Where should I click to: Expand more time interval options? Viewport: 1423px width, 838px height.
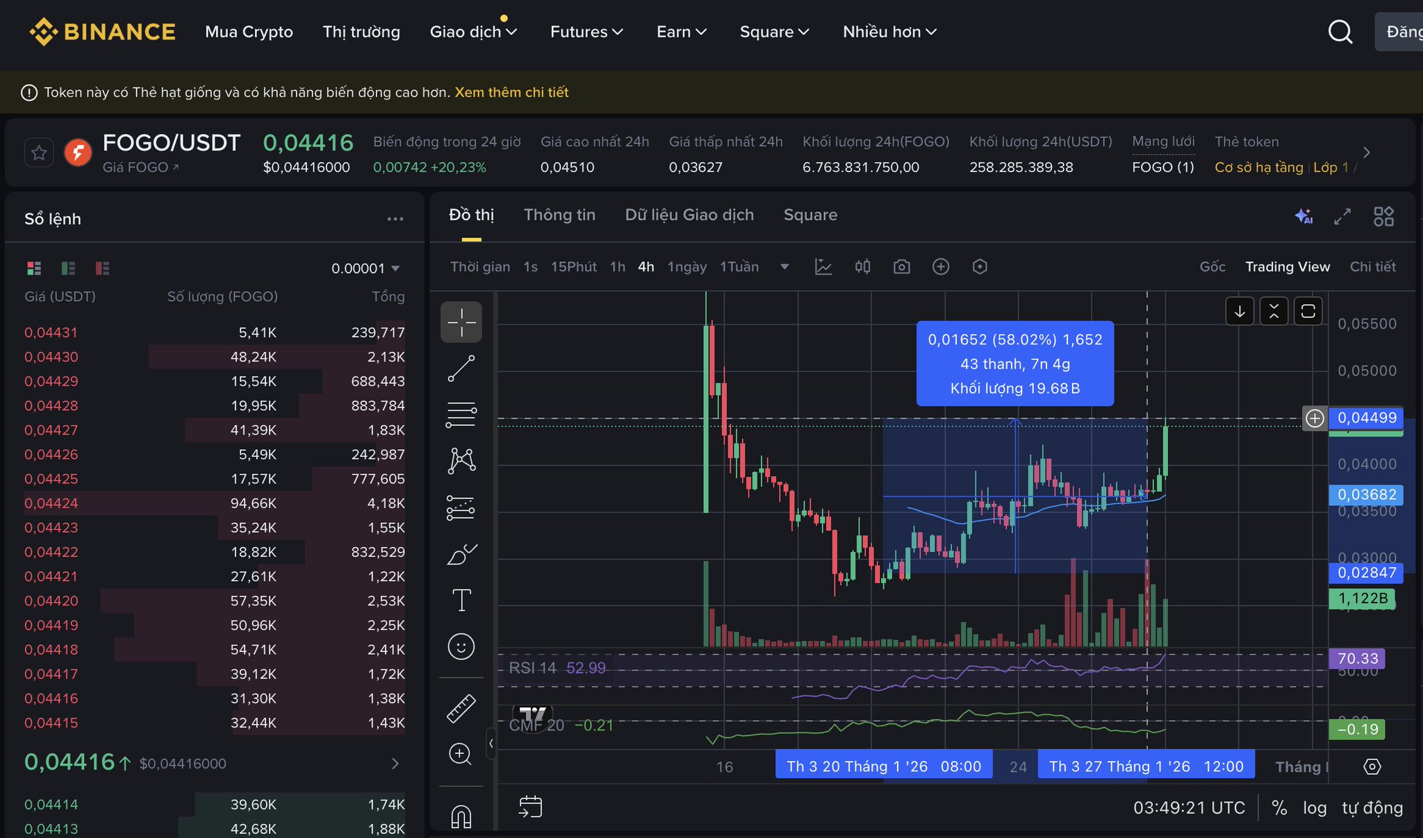click(784, 267)
